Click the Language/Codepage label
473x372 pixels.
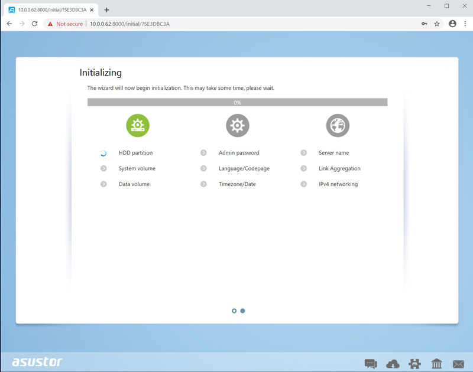click(x=244, y=168)
